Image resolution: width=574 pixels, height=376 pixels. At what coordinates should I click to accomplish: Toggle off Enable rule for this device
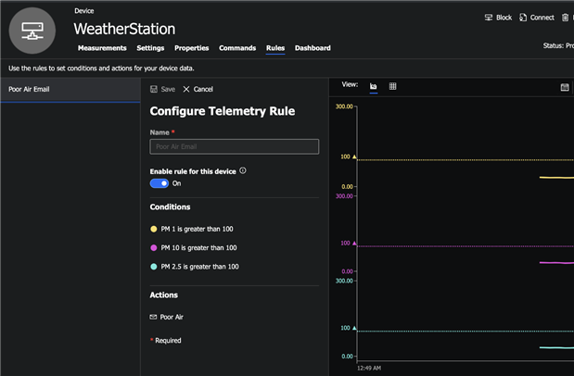coord(159,183)
